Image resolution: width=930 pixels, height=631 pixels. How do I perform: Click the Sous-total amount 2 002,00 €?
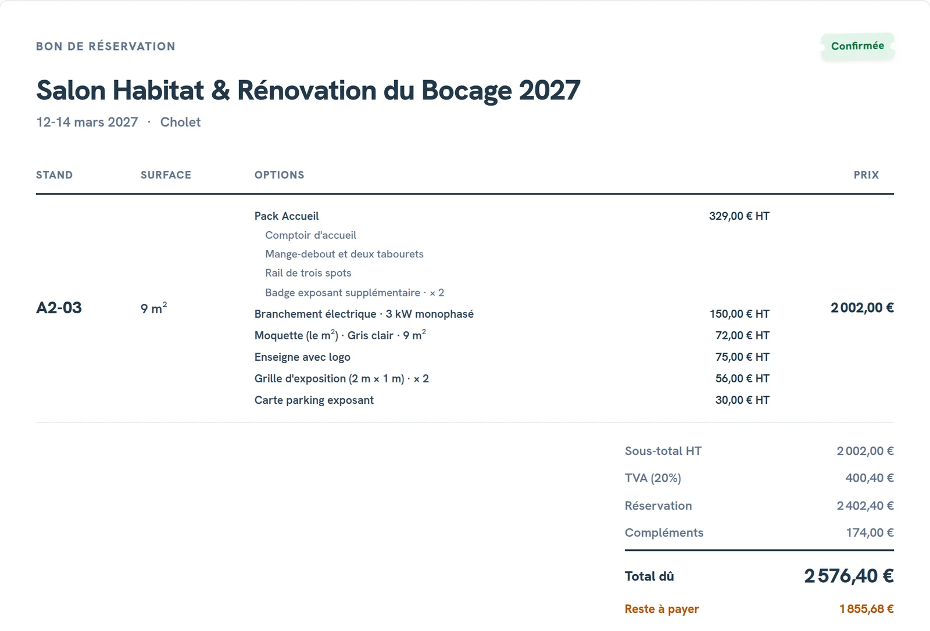tap(865, 451)
